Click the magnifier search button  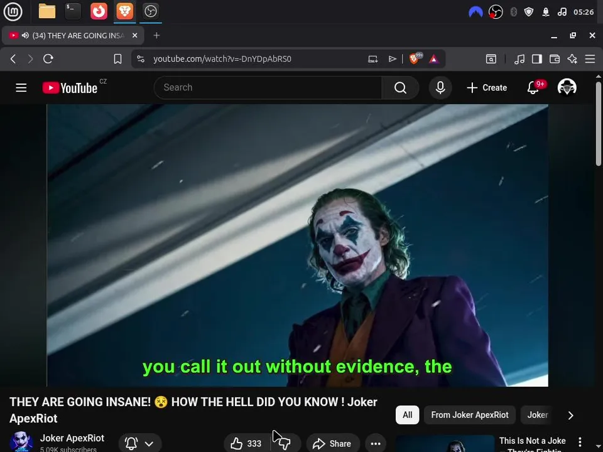pos(400,88)
